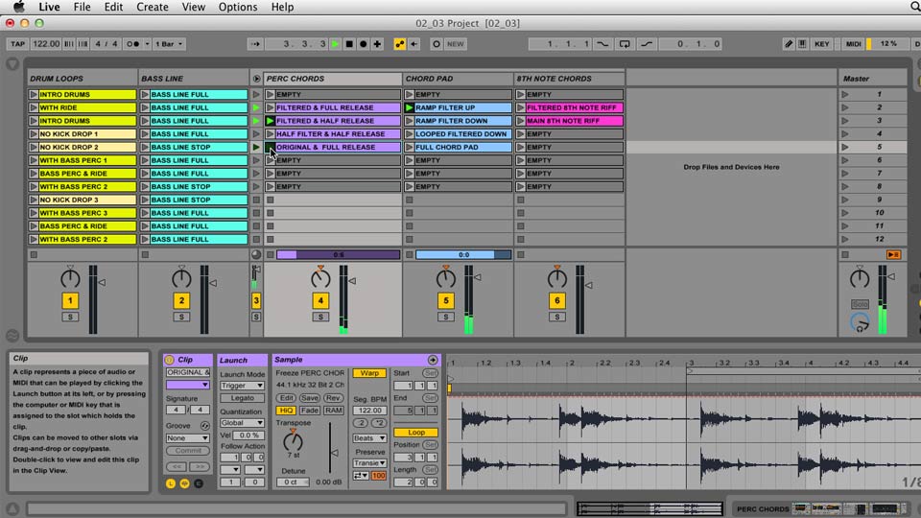This screenshot has height=518, width=921.
Task: Click the arrangement overview thumbnail at bottom
Action: pos(649,508)
